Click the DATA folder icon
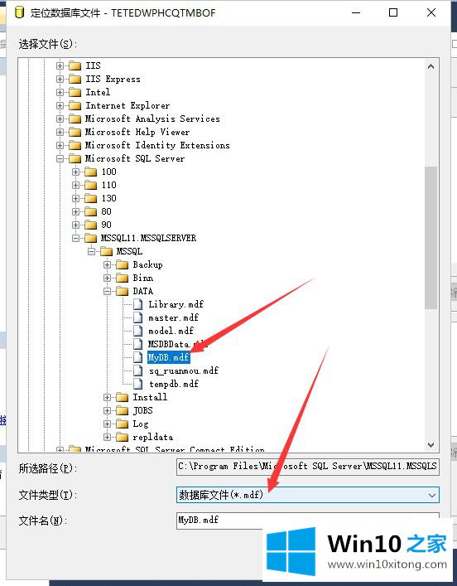 pos(122,291)
